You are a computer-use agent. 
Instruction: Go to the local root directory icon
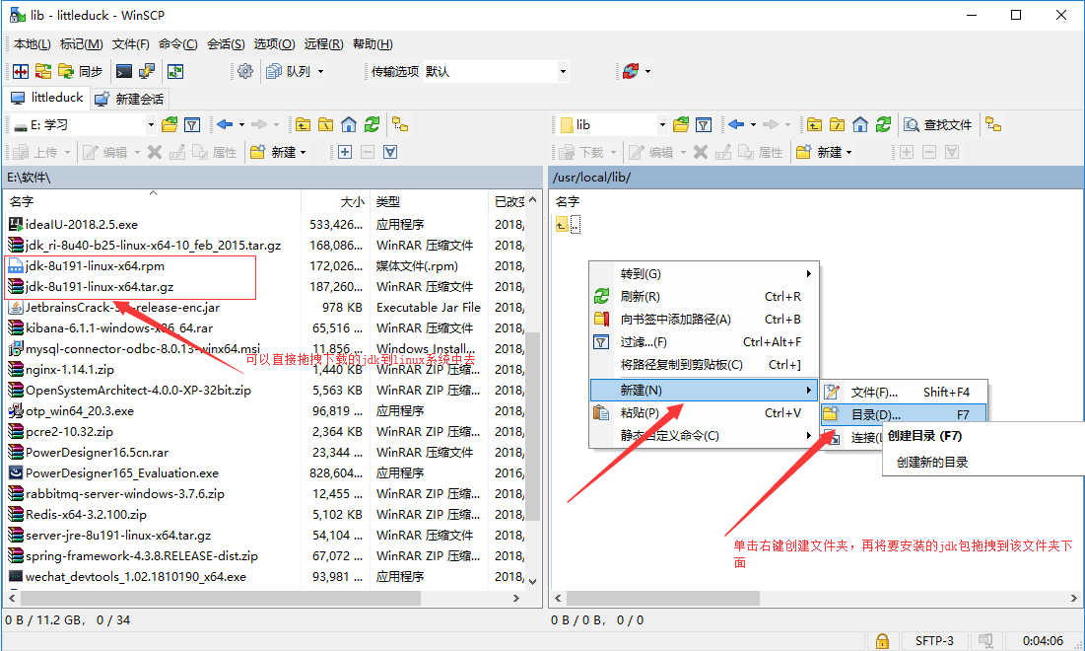326,124
